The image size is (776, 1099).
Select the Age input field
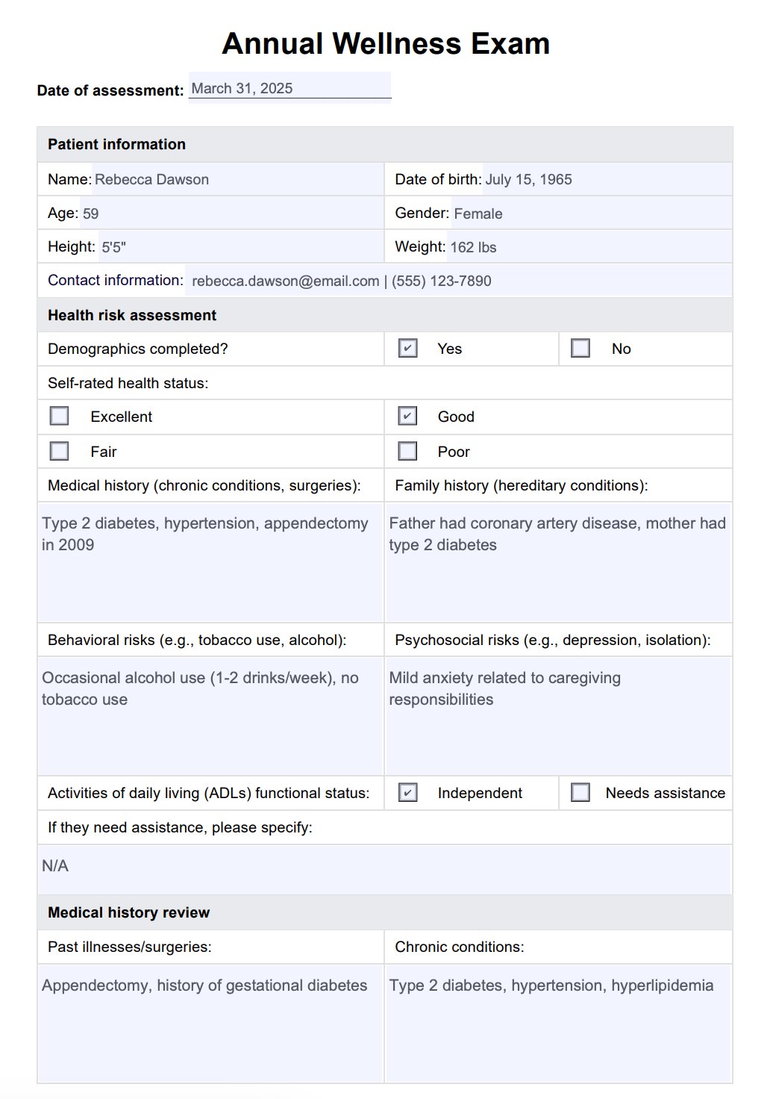[230, 214]
